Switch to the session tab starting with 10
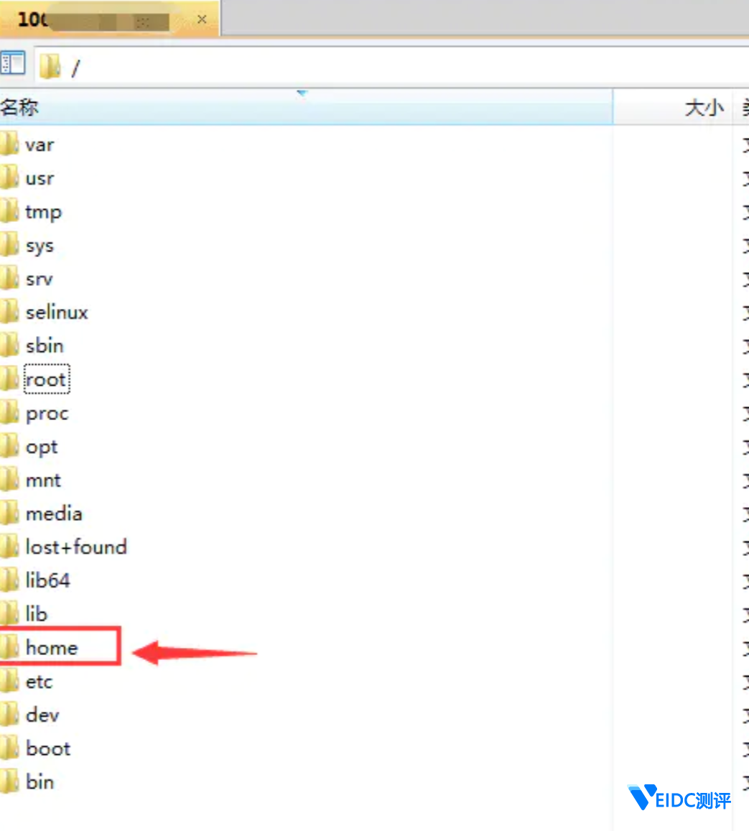The width and height of the screenshot is (749, 831). tap(93, 19)
